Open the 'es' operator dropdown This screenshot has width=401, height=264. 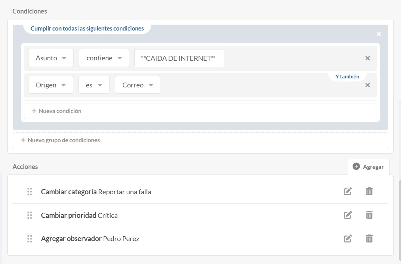[x=94, y=85]
